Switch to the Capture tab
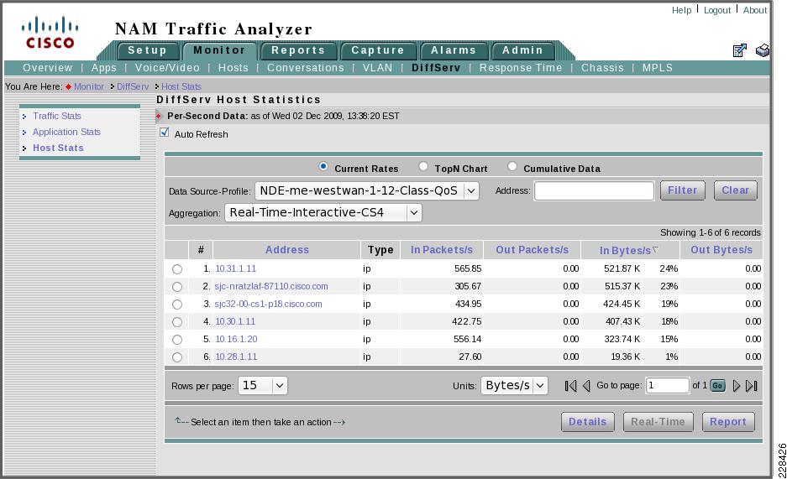787x479 pixels. [x=378, y=50]
